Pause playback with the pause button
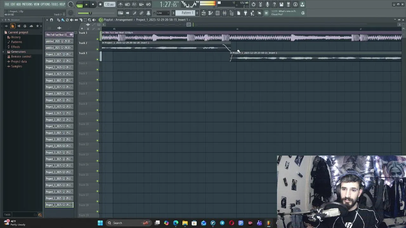406x228 pixels. 86,4
